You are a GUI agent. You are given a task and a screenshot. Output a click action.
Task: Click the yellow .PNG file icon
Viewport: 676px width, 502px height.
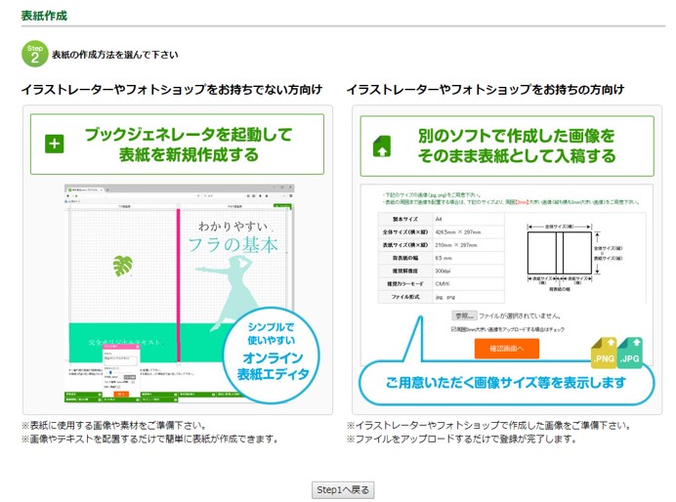point(603,355)
